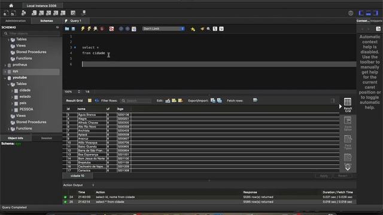Rollback the current transaction
The width and height of the screenshot is (383, 215).
[x=127, y=29]
